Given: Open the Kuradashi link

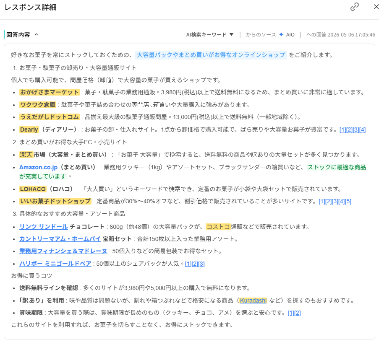Looking at the screenshot, I should pos(254,301).
